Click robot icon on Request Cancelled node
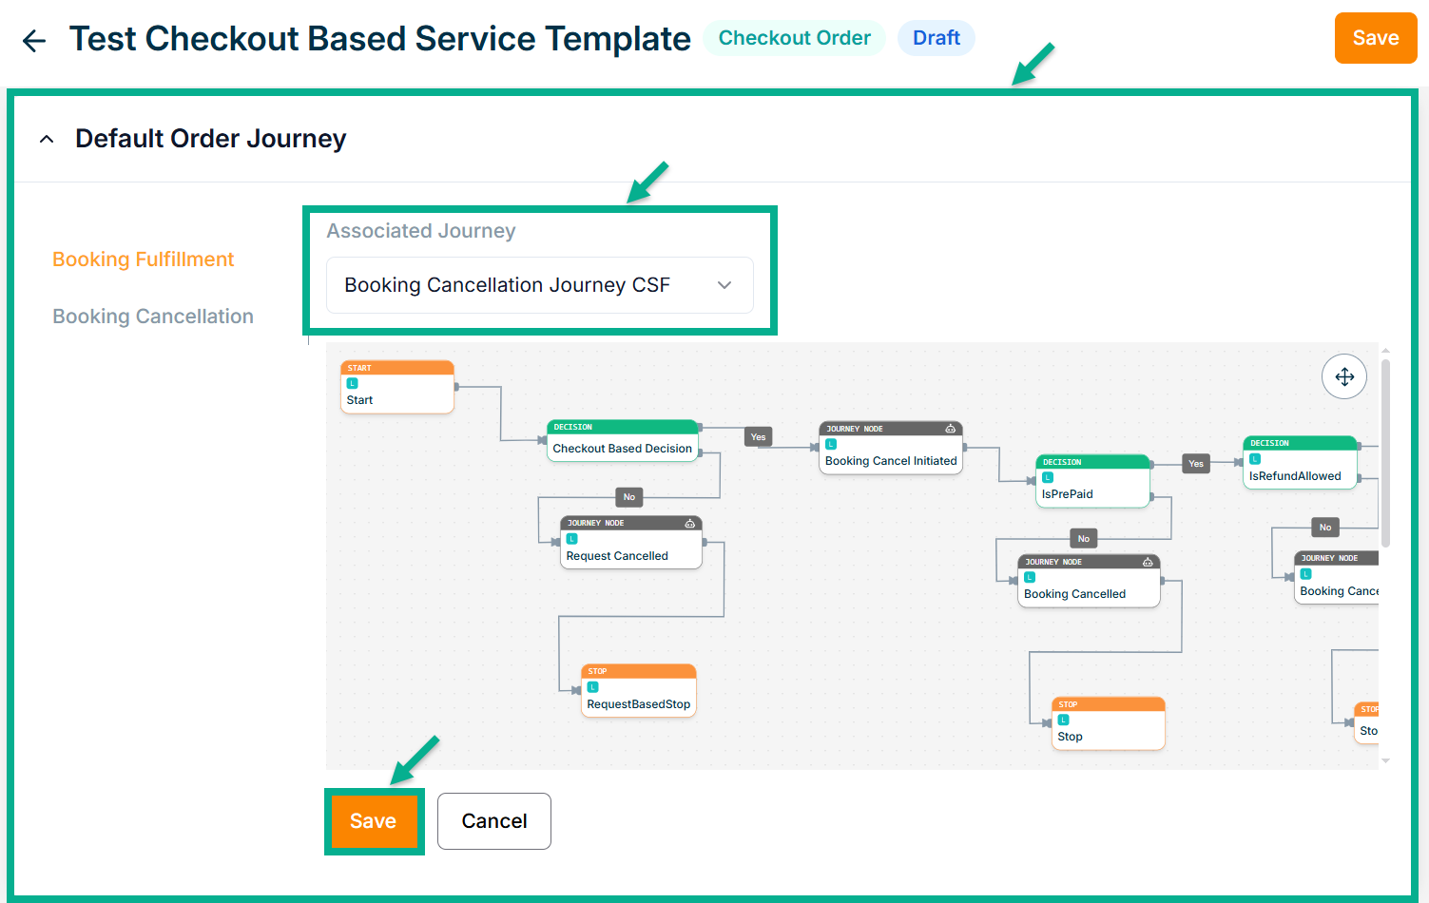The width and height of the screenshot is (1429, 903). point(690,524)
